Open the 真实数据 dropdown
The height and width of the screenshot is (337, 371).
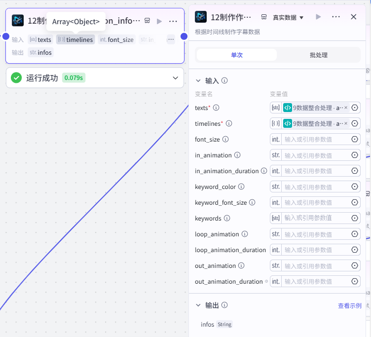click(288, 17)
